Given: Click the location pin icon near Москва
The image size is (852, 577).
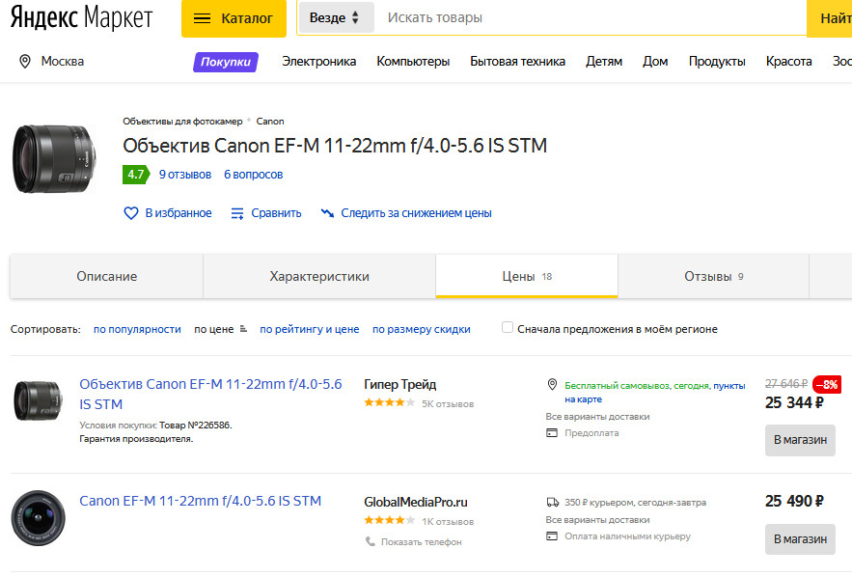Looking at the screenshot, I should tap(25, 62).
